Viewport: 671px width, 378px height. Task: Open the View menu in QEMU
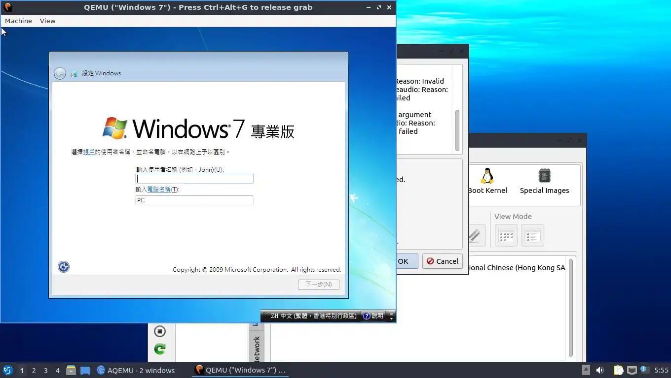pyautogui.click(x=47, y=21)
